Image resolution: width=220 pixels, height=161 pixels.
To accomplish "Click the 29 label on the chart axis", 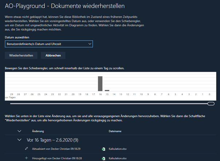I will click(x=12, y=94).
